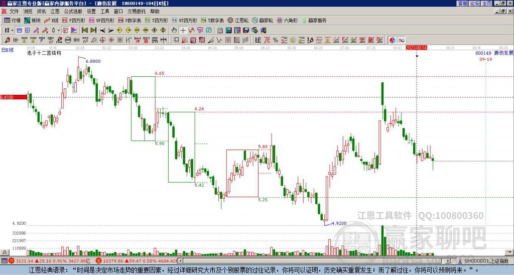Click the black left arrow step icon

click(x=102, y=30)
